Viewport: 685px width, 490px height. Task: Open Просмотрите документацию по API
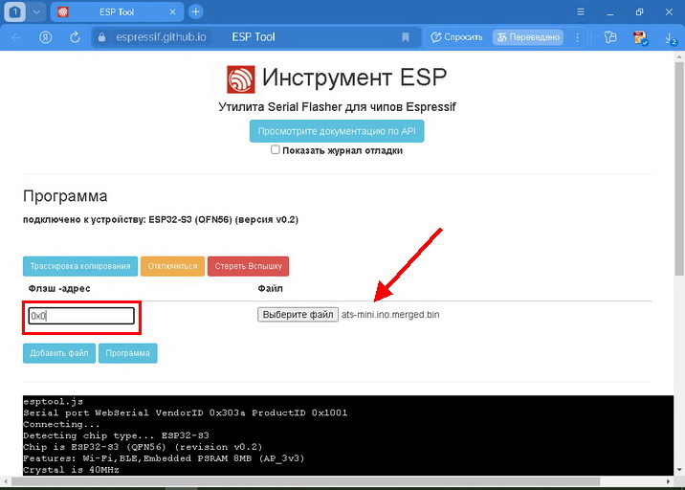click(337, 131)
